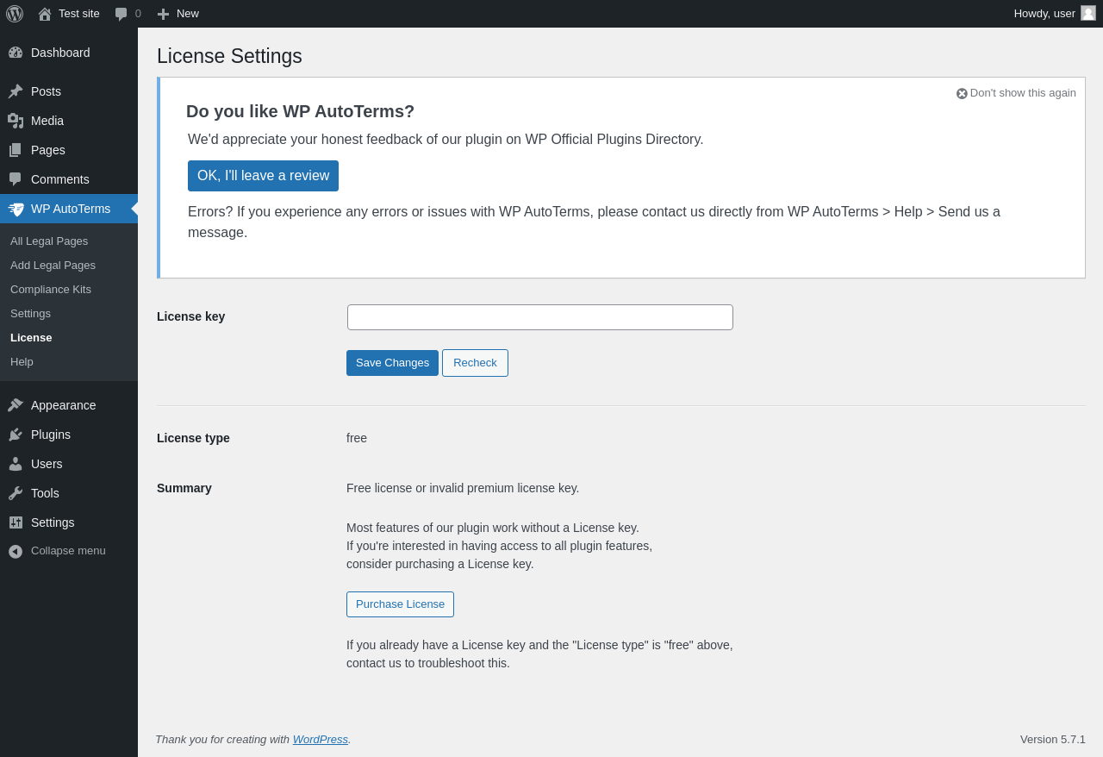This screenshot has height=757, width=1103.
Task: Collapse the admin sidebar menu
Action: pyautogui.click(x=57, y=551)
